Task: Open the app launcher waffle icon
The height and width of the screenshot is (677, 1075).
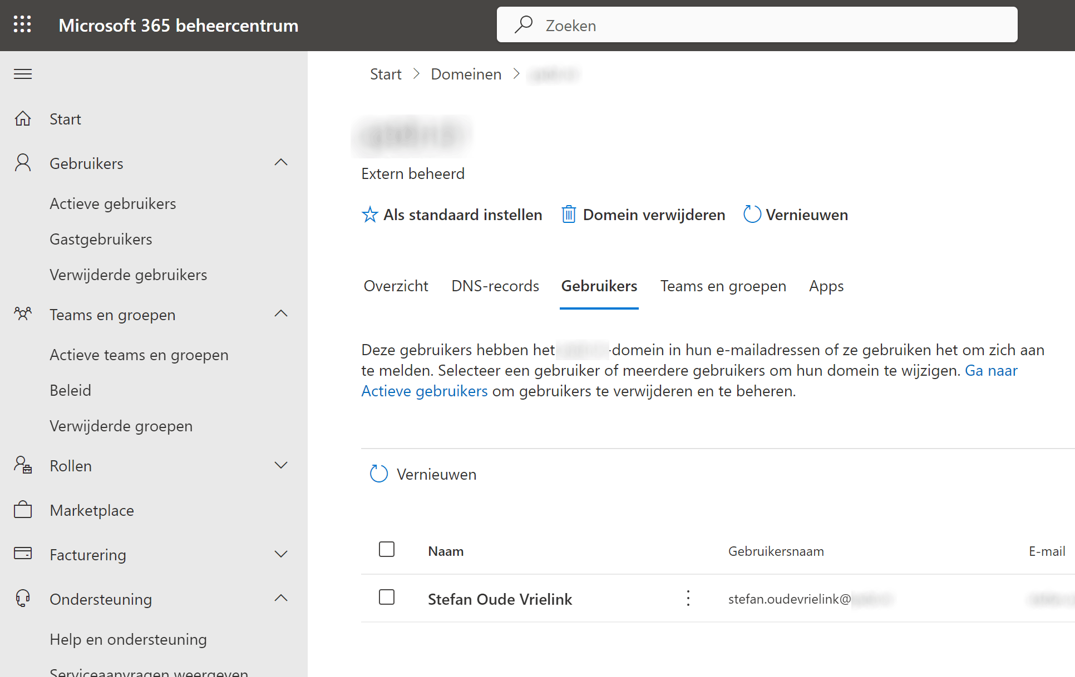Action: (x=22, y=24)
